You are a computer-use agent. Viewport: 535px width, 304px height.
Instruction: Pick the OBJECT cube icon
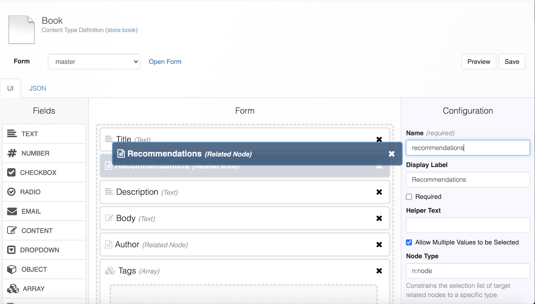pos(12,269)
